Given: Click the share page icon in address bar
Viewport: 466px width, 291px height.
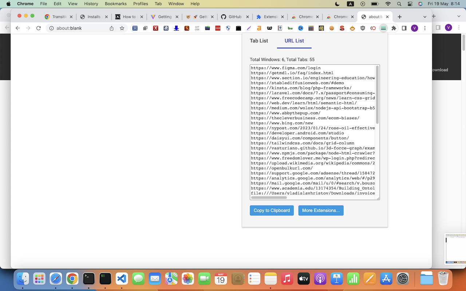Looking at the screenshot, I should click(x=112, y=28).
